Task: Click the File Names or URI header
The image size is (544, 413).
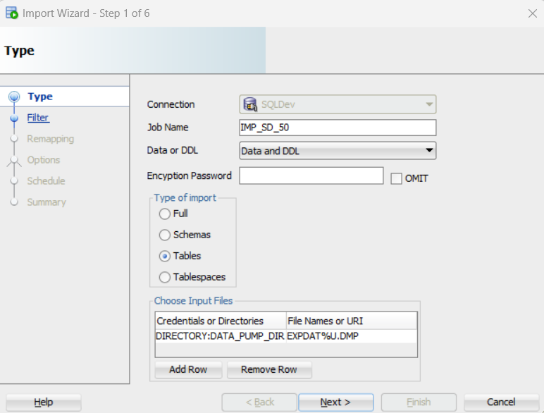Action: pyautogui.click(x=352, y=321)
